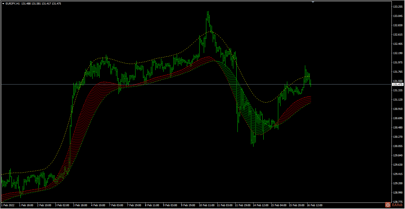The image size is (405, 209).
Task: Click the "11 Feb 03:00" time axis label
Action: coord(225,205)
